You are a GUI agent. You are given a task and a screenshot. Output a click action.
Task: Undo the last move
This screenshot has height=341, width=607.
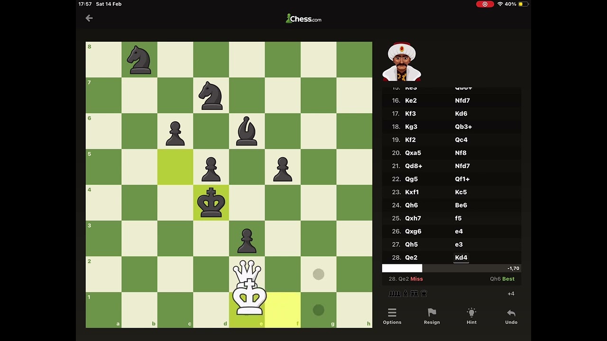(511, 316)
